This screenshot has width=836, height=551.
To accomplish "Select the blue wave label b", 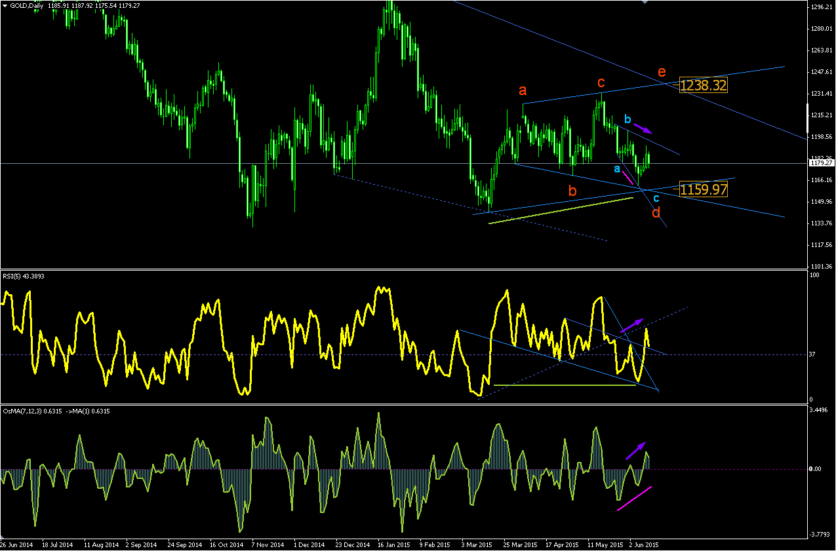I will 627,120.
